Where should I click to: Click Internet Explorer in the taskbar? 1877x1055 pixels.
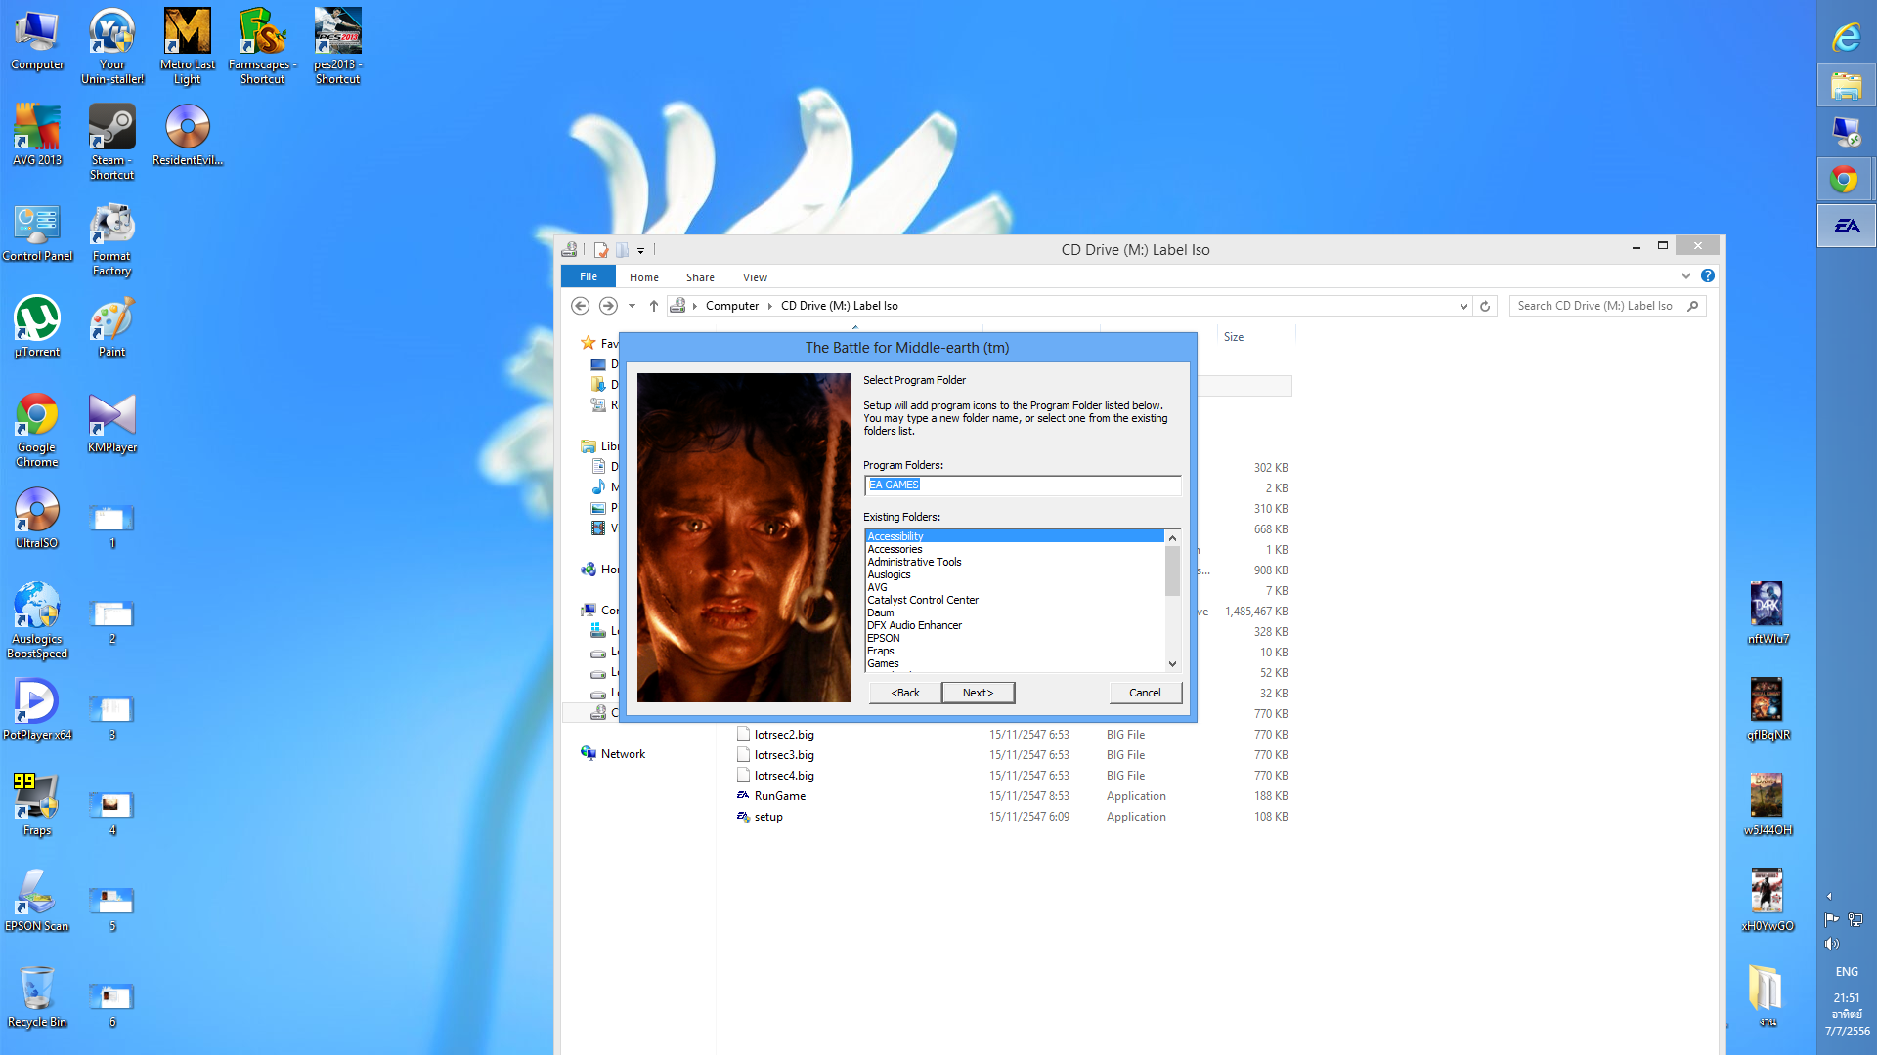point(1846,38)
